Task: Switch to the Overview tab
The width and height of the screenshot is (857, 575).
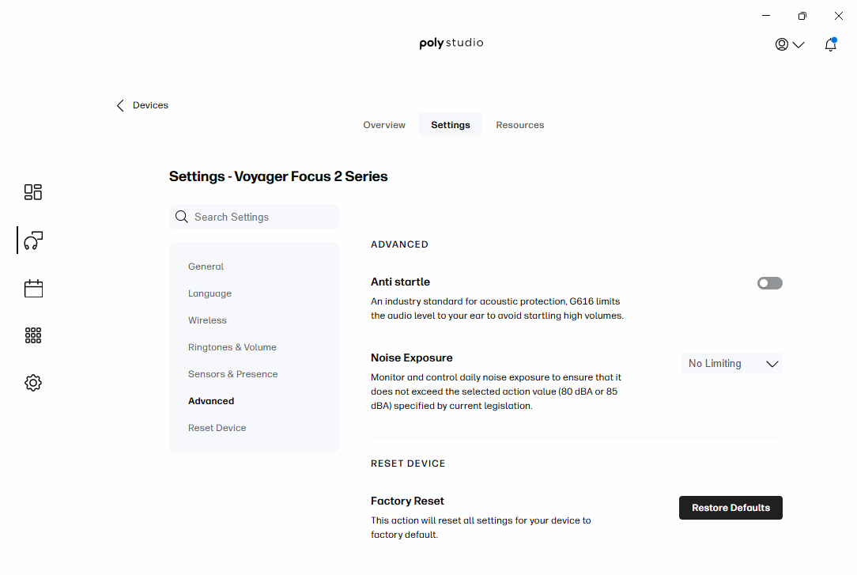Action: coord(384,125)
